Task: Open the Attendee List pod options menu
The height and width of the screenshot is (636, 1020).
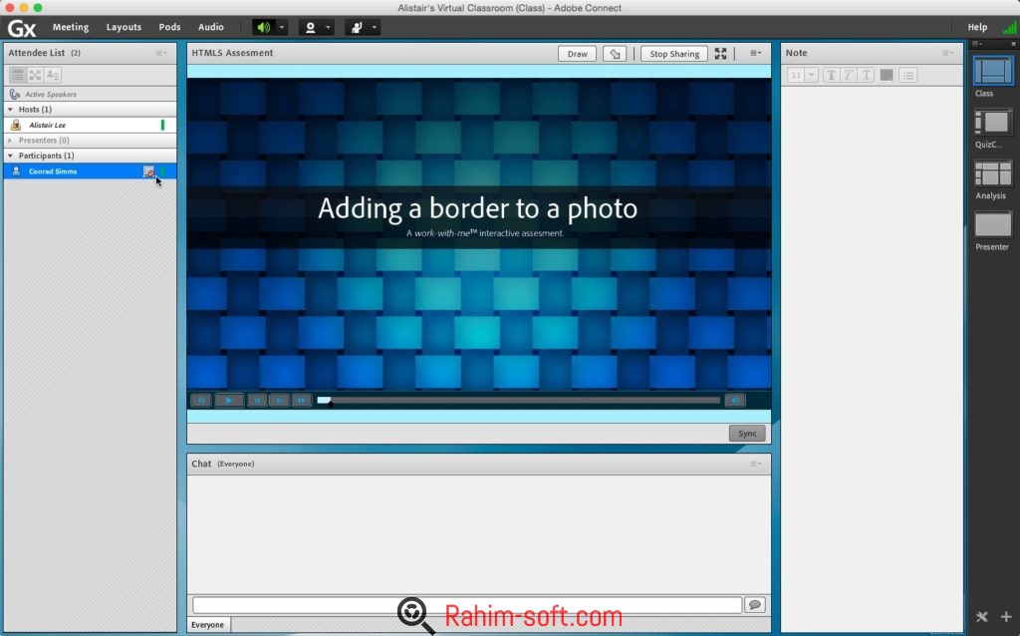Action: point(160,53)
